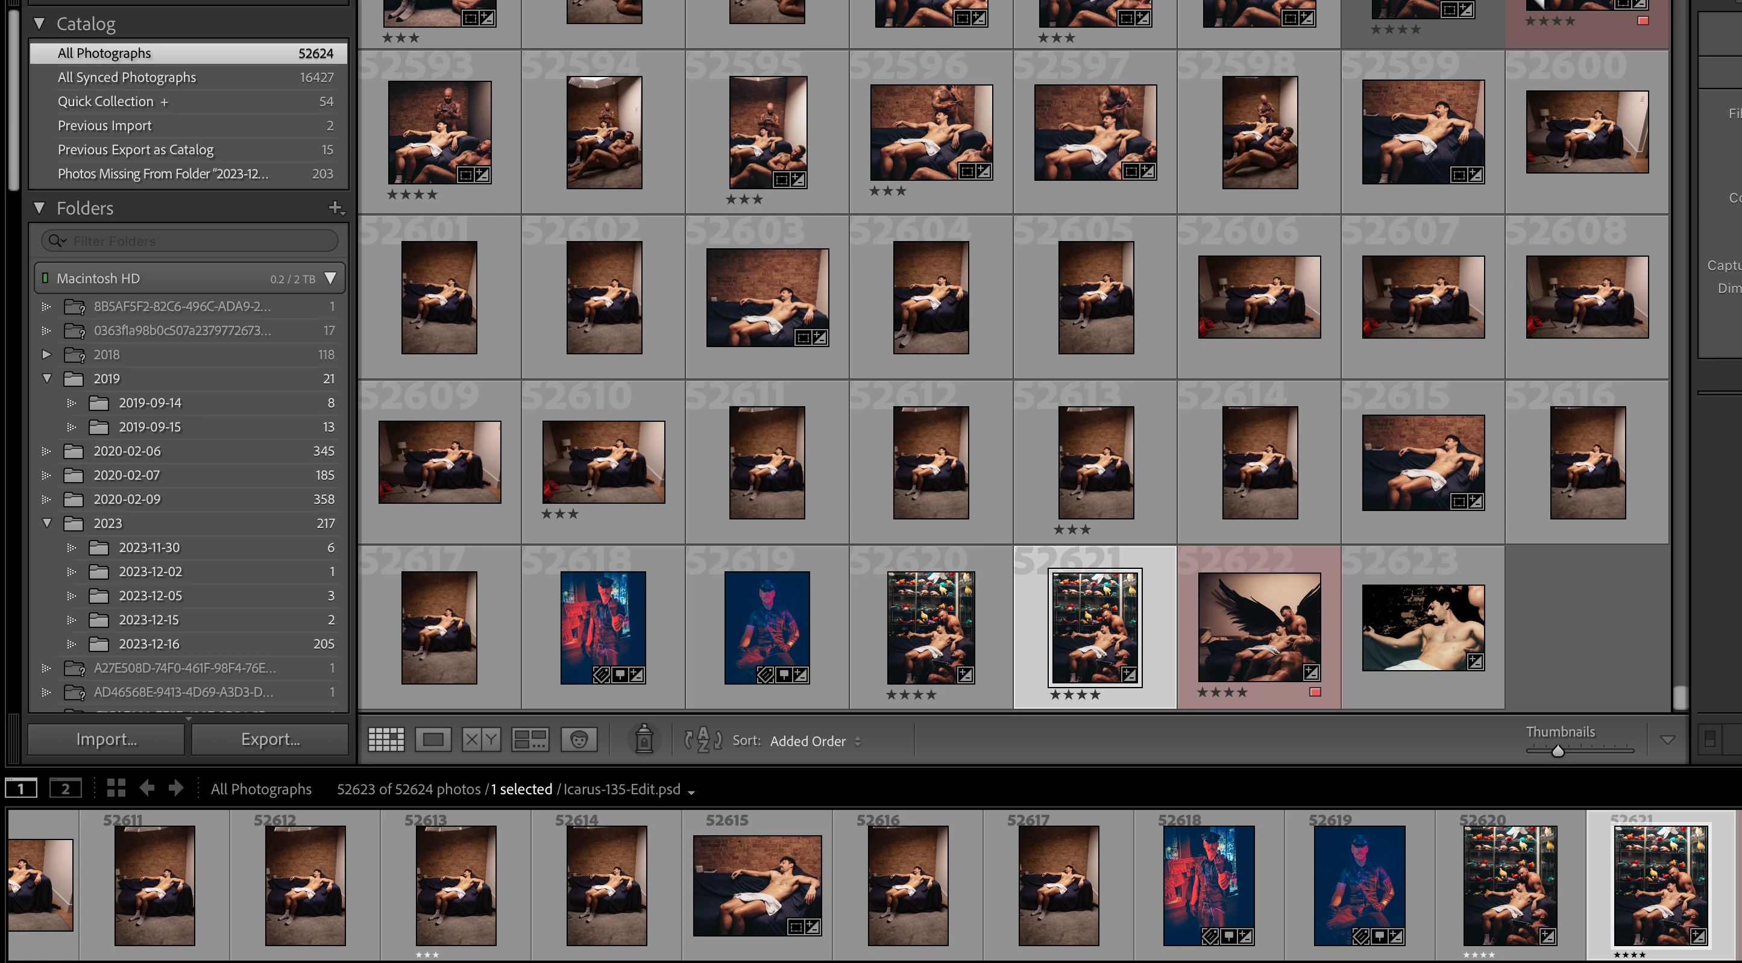Image resolution: width=1742 pixels, height=963 pixels.
Task: Switch to Loupe view mode
Action: click(433, 739)
